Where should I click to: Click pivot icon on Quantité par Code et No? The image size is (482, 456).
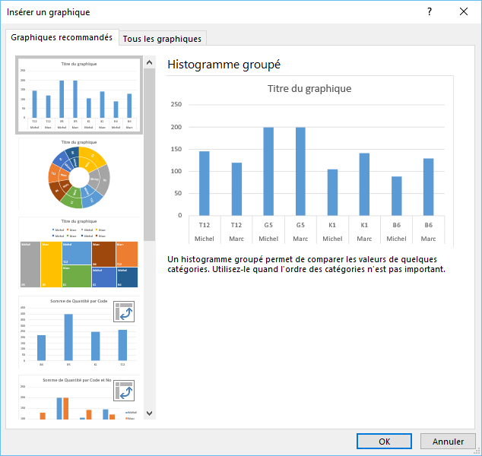(124, 391)
